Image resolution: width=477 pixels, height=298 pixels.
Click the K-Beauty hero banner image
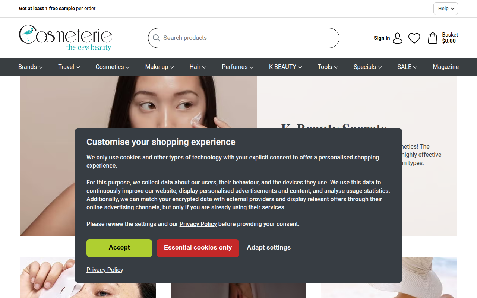pyautogui.click(x=139, y=102)
